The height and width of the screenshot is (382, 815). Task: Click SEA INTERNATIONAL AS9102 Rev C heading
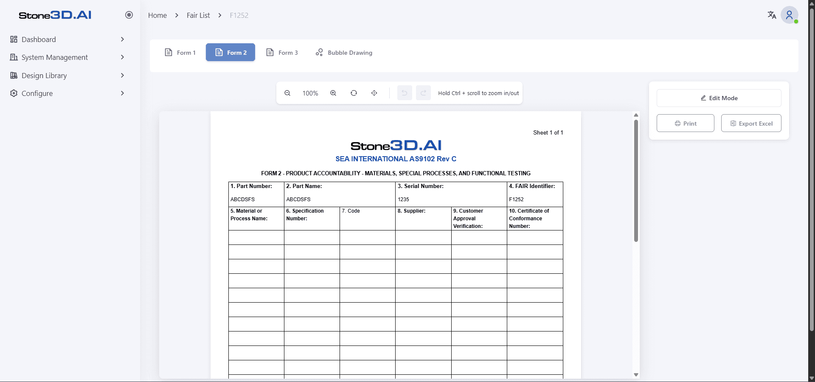pos(396,159)
